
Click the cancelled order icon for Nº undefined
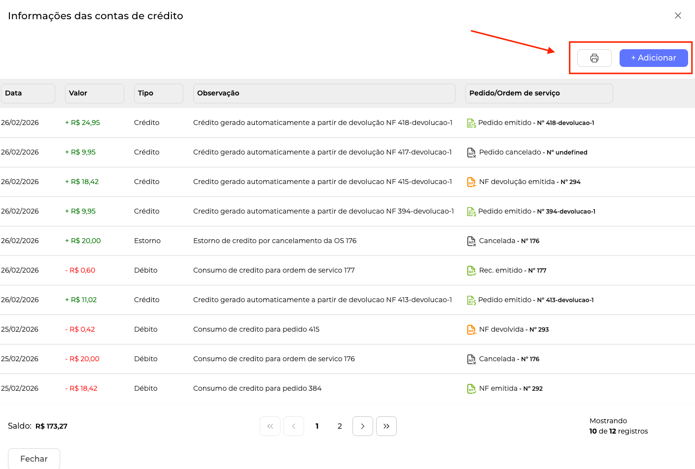(471, 153)
